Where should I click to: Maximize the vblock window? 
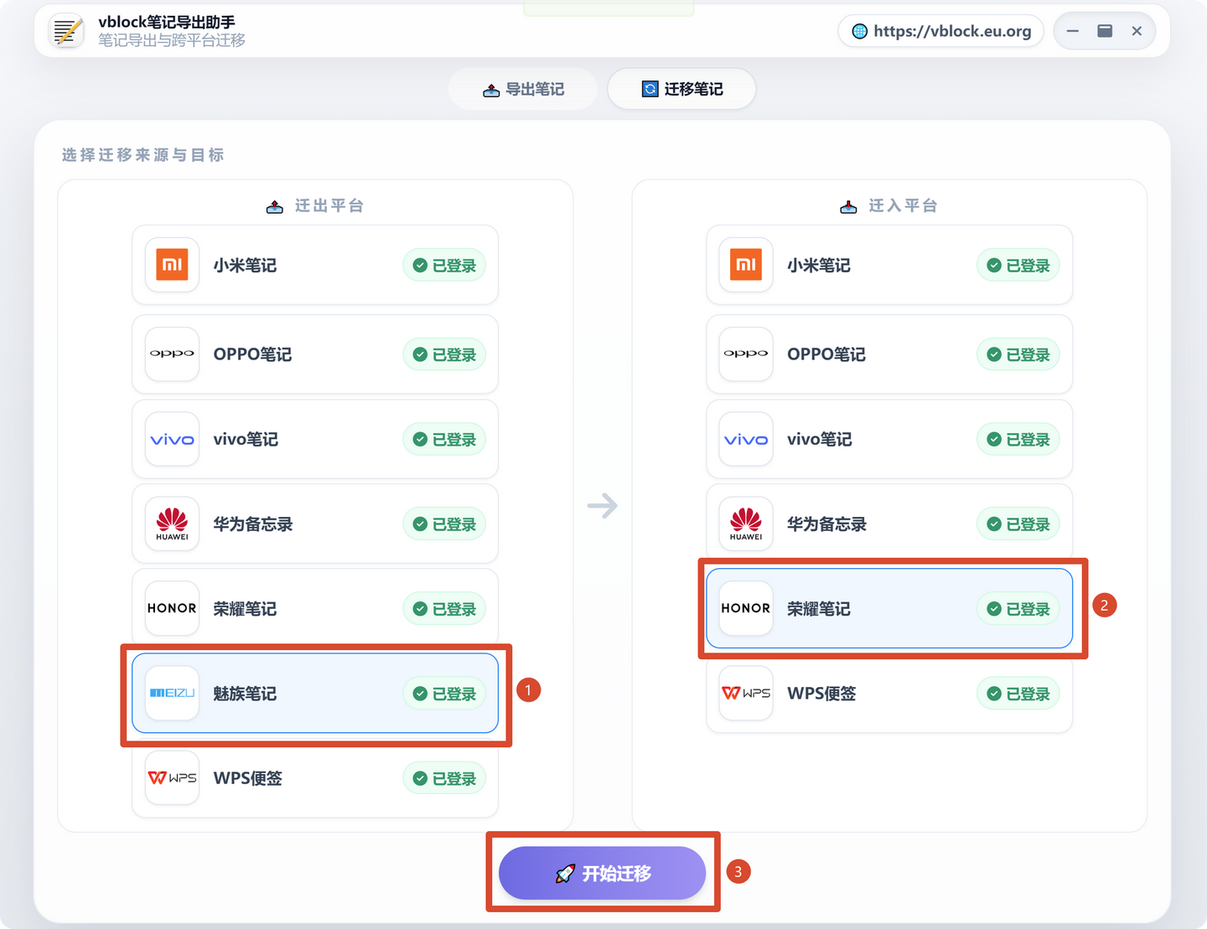1105,31
